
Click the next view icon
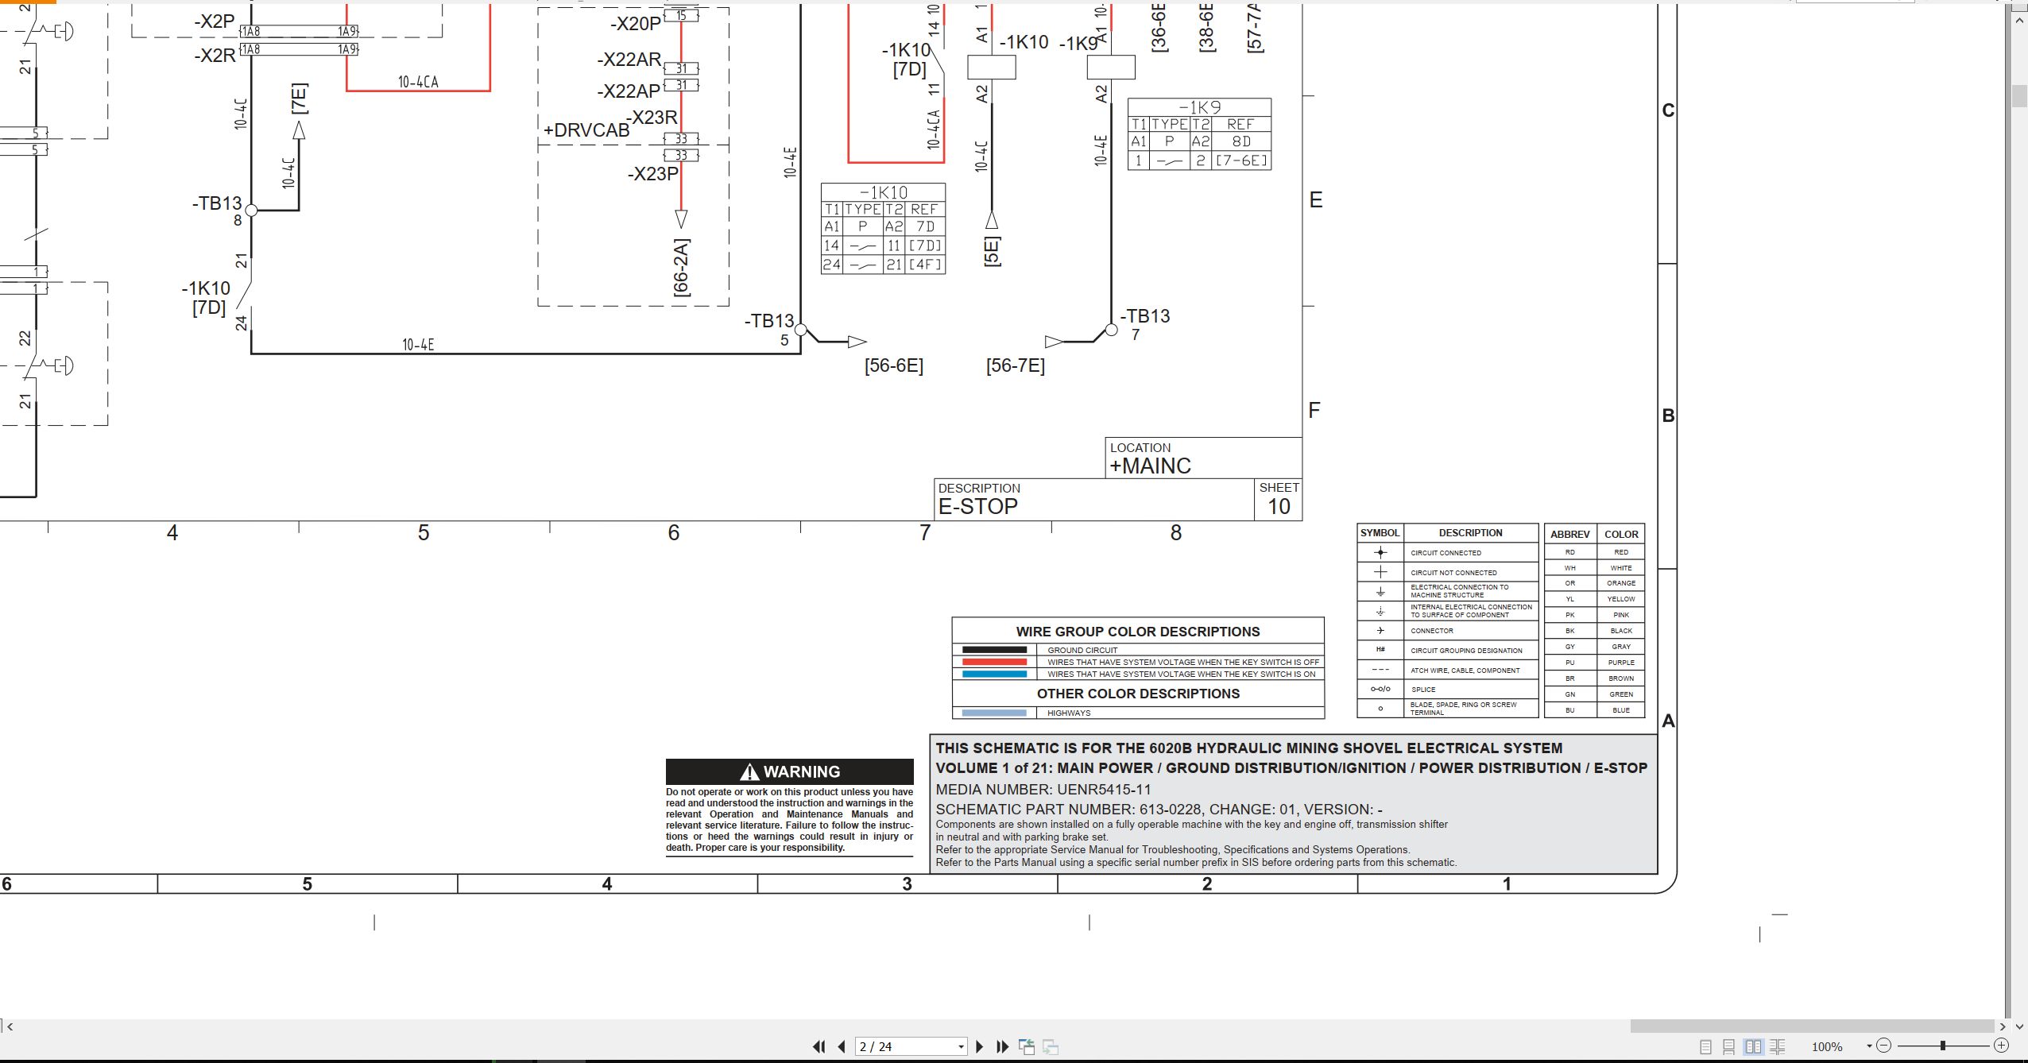coord(1051,1047)
